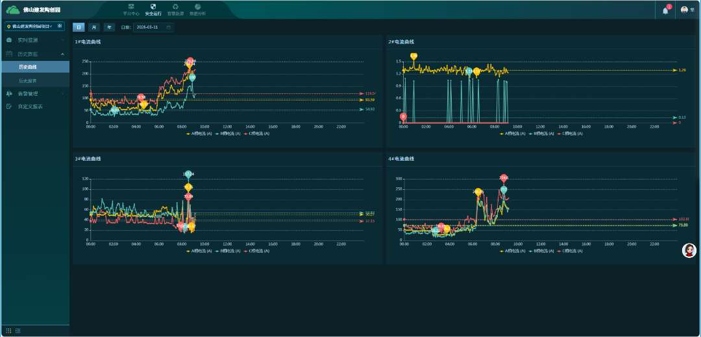The image size is (701, 337).
Task: Collapse sidebar using the list icon at bottom
Action: [x=18, y=331]
